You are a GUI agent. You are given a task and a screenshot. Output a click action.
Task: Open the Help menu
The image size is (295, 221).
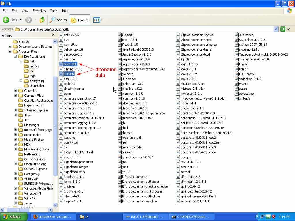(65, 11)
